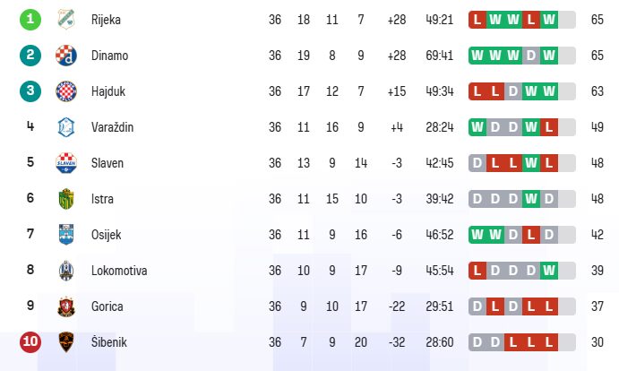Click the Slaven club logo

coord(66,163)
